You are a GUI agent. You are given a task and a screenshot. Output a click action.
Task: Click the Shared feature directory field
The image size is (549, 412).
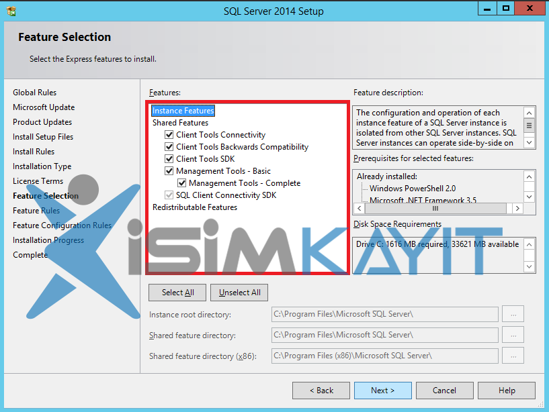coord(385,335)
